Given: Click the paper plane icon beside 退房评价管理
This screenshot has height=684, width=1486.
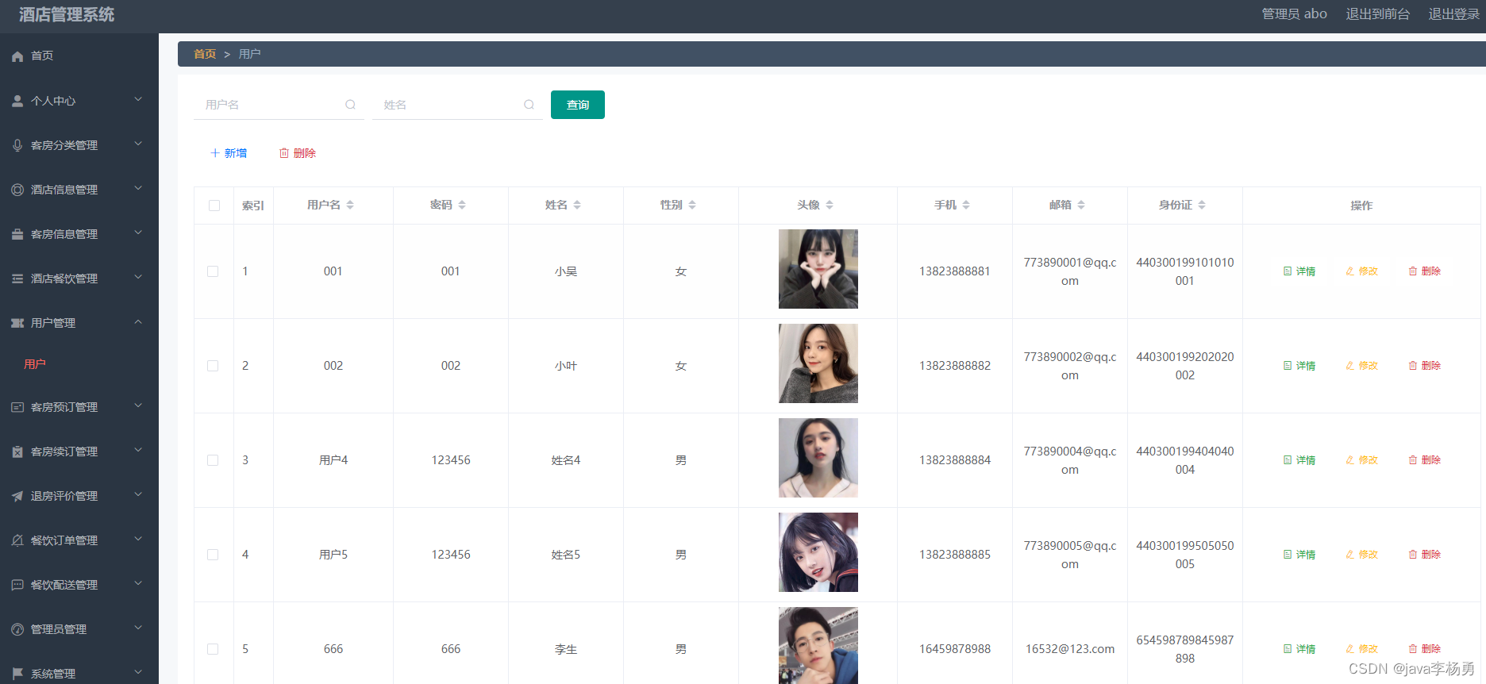Looking at the screenshot, I should point(17,496).
